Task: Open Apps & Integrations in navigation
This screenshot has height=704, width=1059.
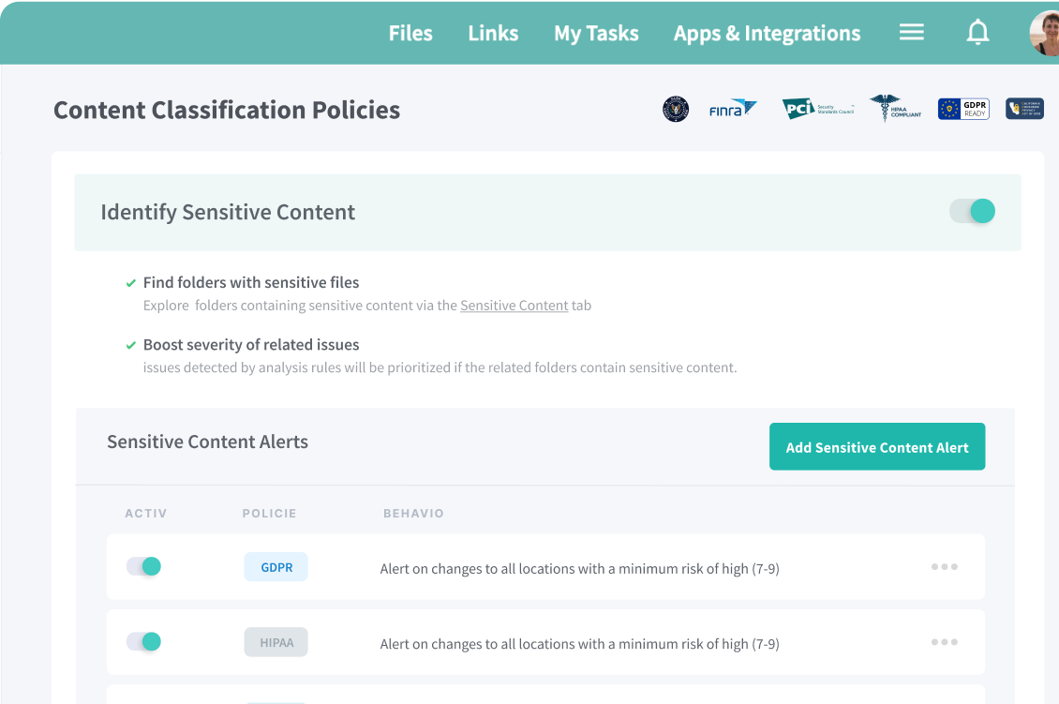Action: [x=767, y=34]
